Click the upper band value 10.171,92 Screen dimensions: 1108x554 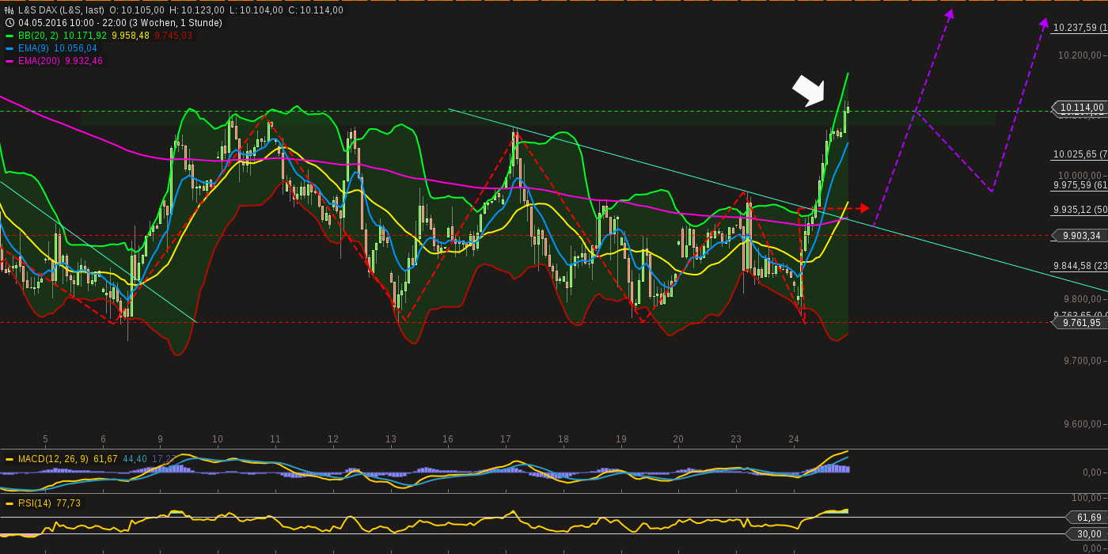pos(85,36)
